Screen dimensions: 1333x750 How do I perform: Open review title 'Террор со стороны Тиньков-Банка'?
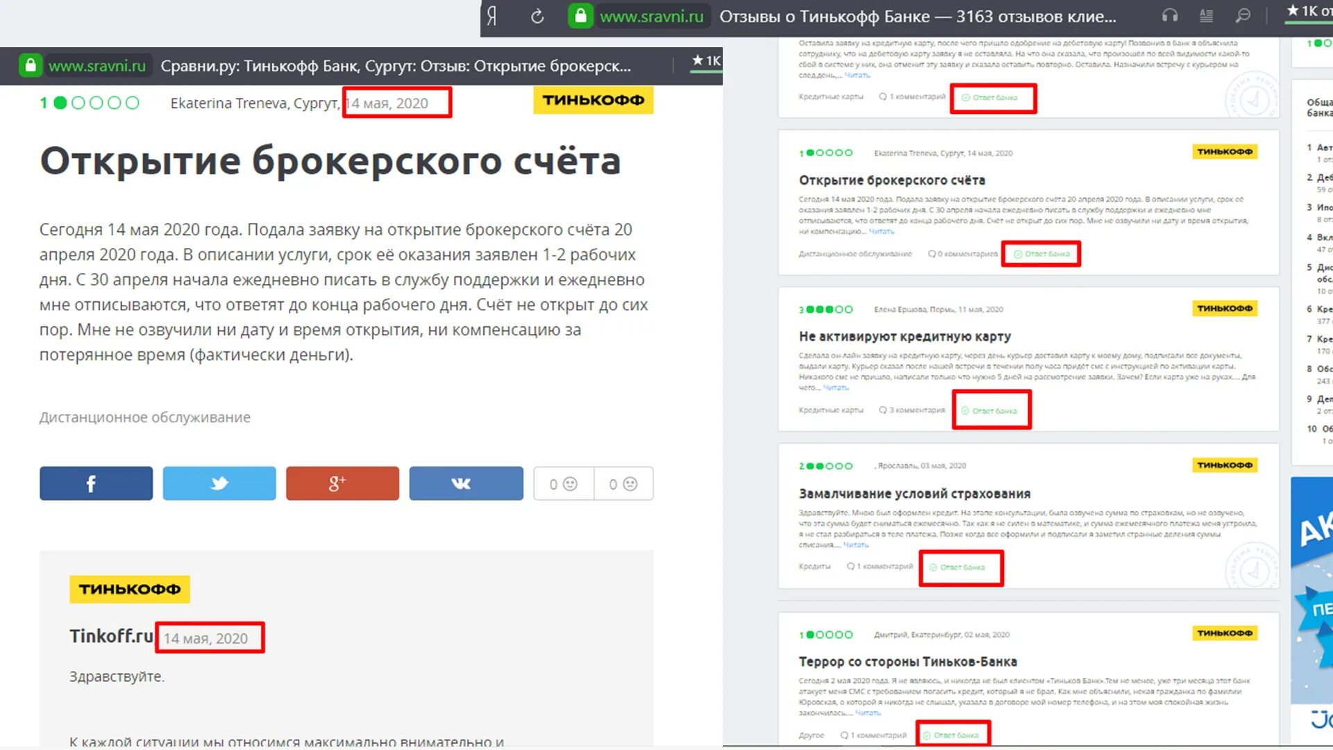pyautogui.click(x=907, y=661)
